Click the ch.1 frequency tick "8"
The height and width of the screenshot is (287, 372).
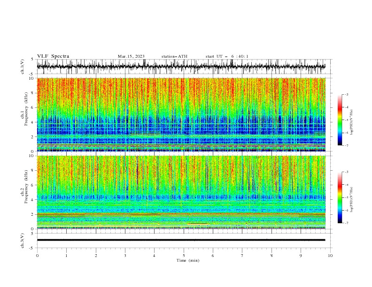click(x=33, y=93)
